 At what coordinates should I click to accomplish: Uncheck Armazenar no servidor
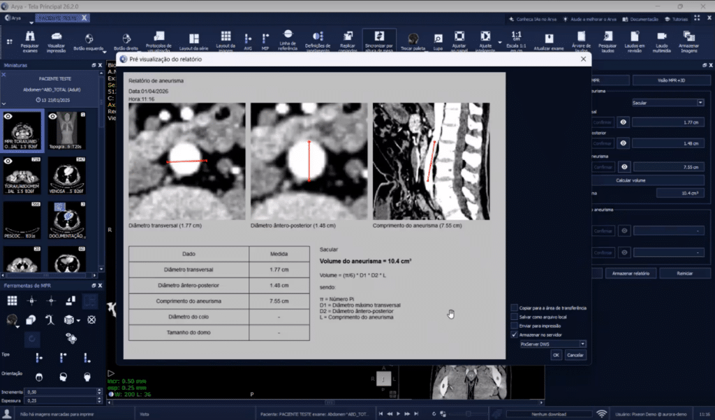(x=514, y=335)
